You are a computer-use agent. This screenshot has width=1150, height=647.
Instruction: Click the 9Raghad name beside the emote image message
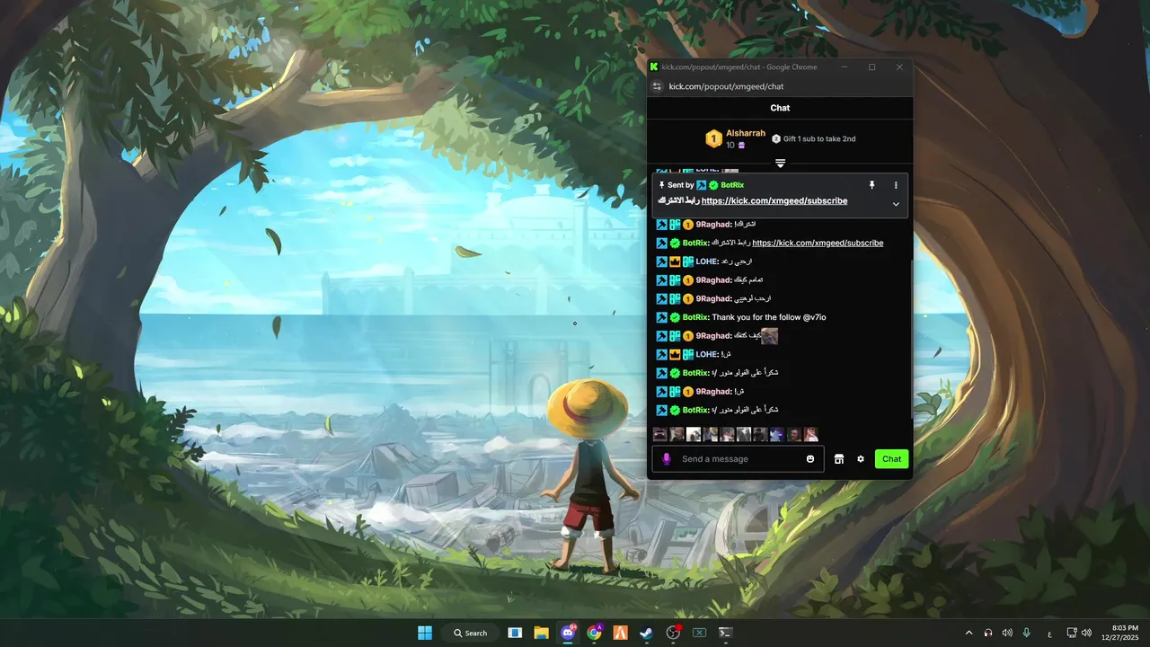point(713,336)
